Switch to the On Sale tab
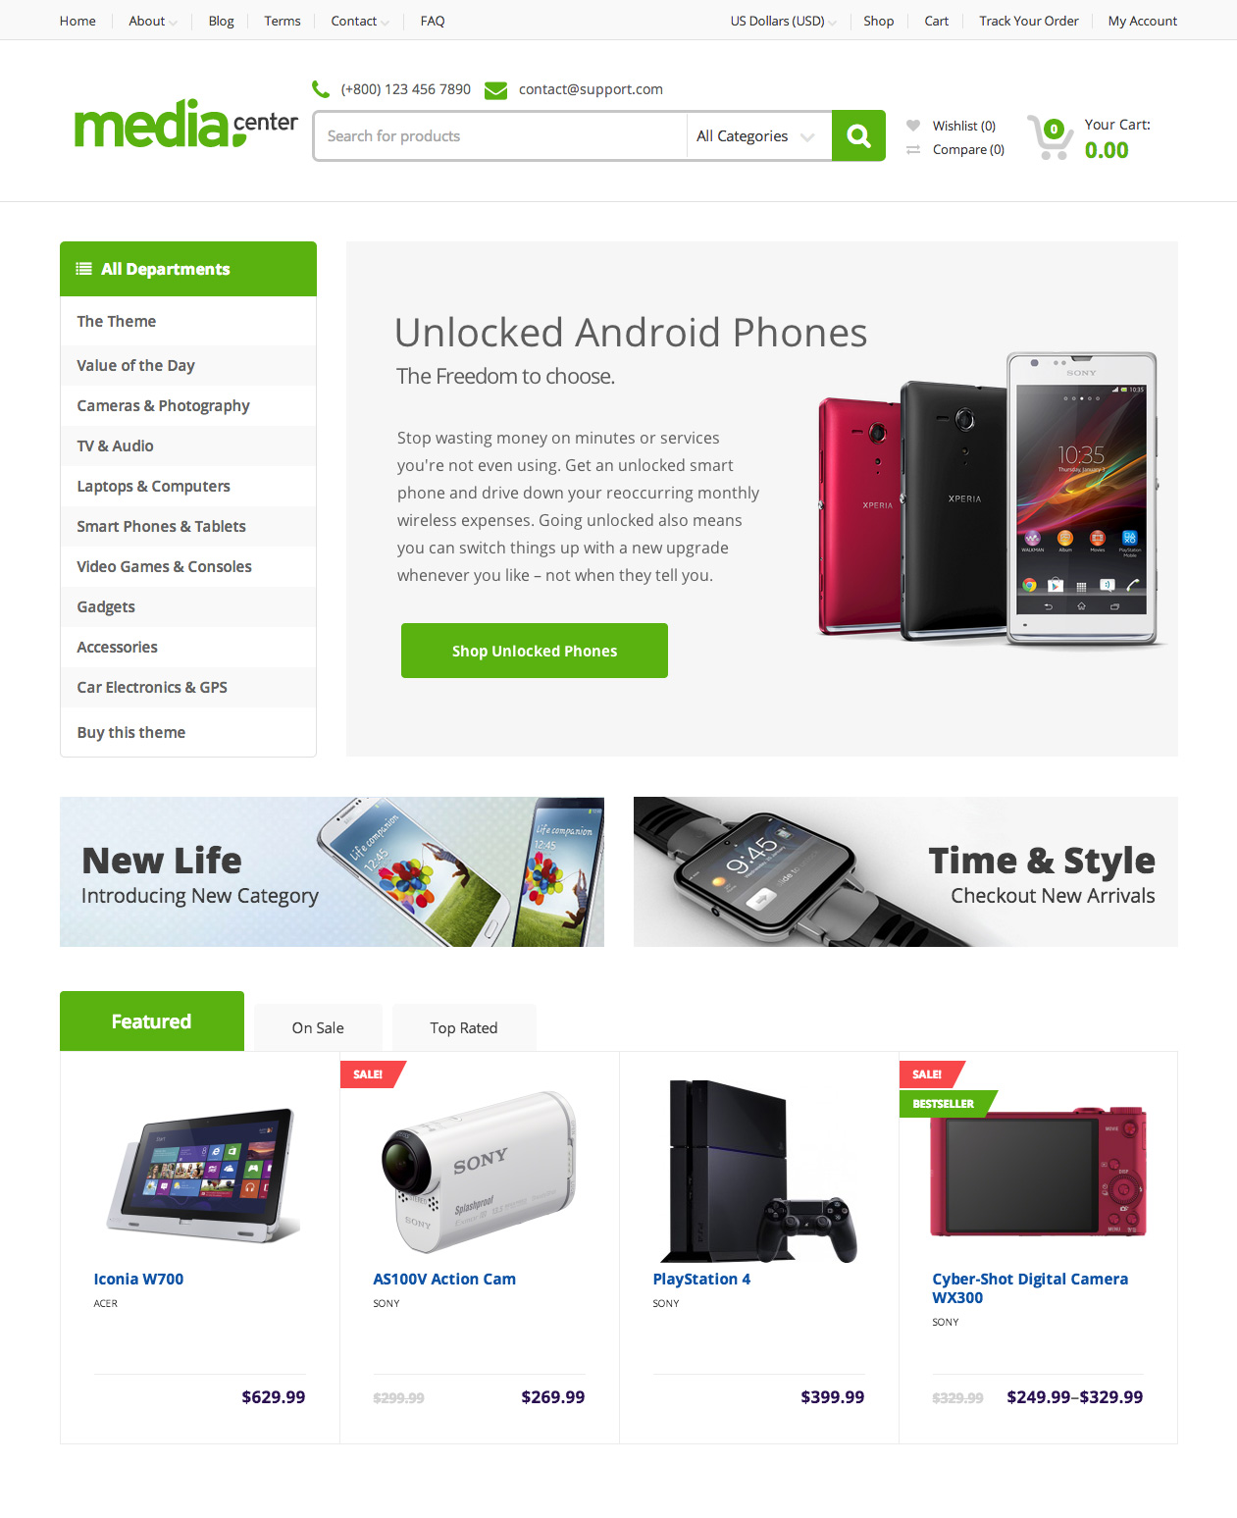 [x=318, y=1027]
